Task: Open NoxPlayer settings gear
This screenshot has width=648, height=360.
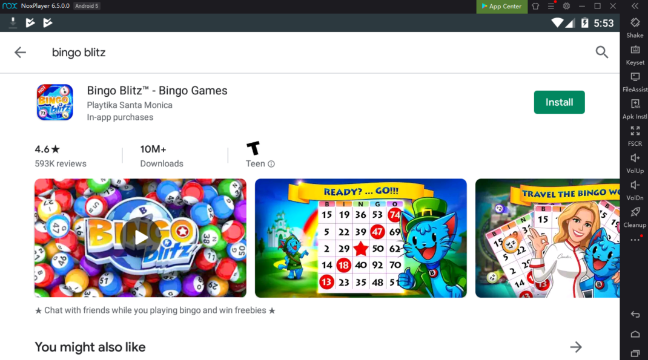Action: click(x=566, y=6)
